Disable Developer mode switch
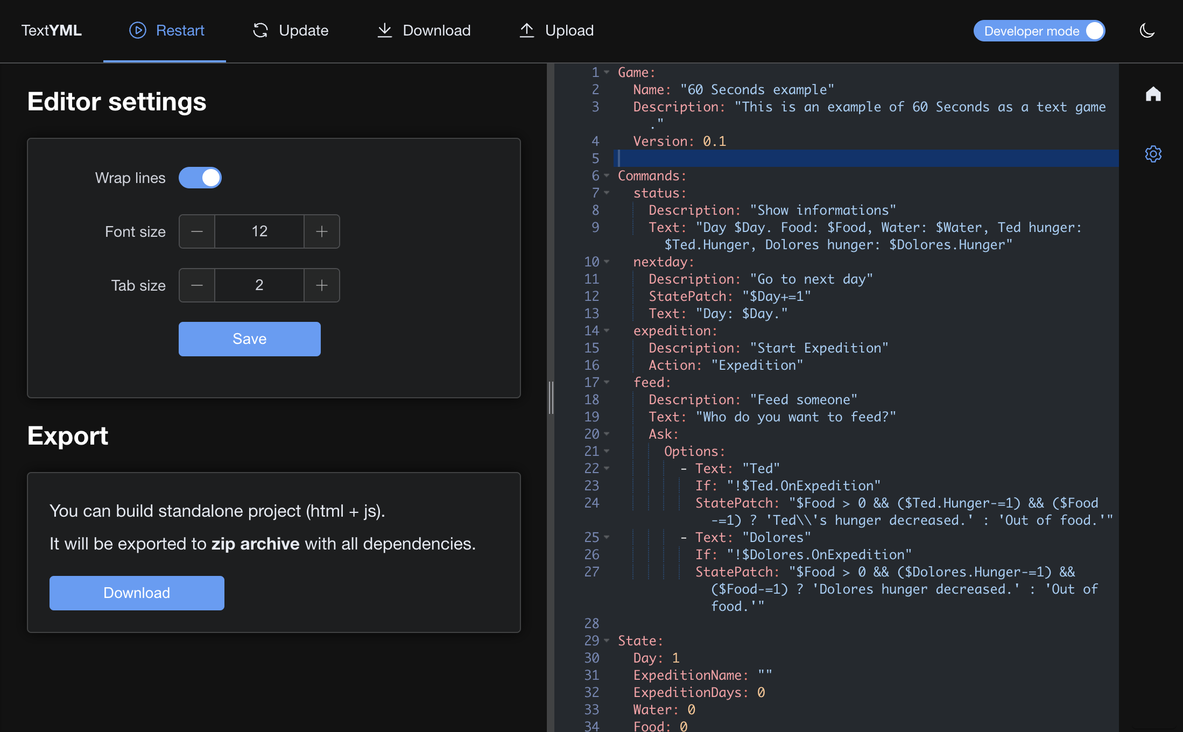The height and width of the screenshot is (732, 1183). coord(1039,31)
